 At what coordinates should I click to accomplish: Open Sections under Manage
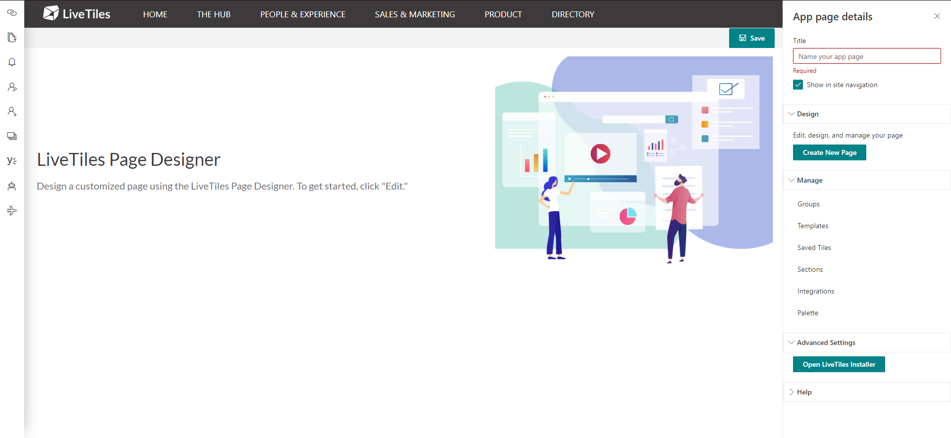(810, 269)
